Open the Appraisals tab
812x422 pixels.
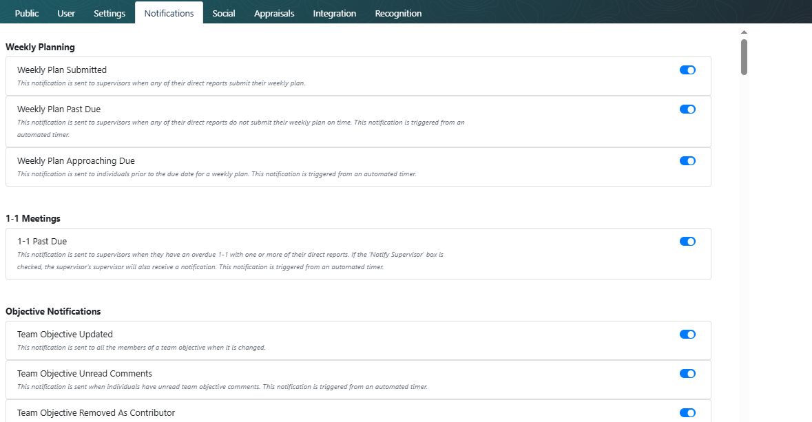[x=274, y=14]
